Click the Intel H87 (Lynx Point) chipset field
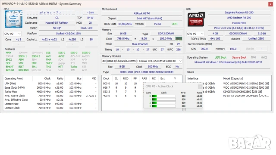 150,19
